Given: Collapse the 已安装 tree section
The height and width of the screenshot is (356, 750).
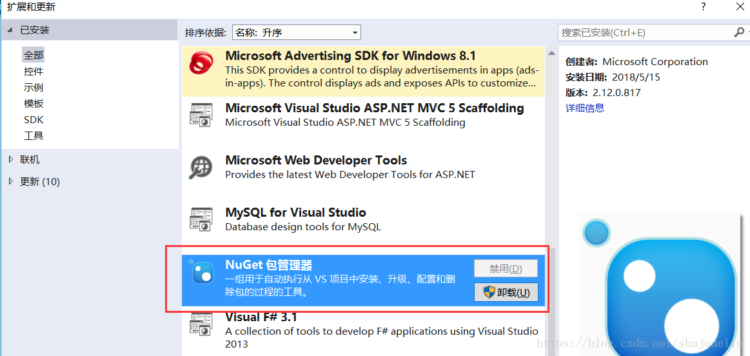Looking at the screenshot, I should click(x=10, y=30).
